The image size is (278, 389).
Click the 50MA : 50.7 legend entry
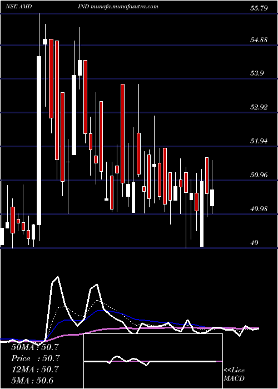point(34,347)
